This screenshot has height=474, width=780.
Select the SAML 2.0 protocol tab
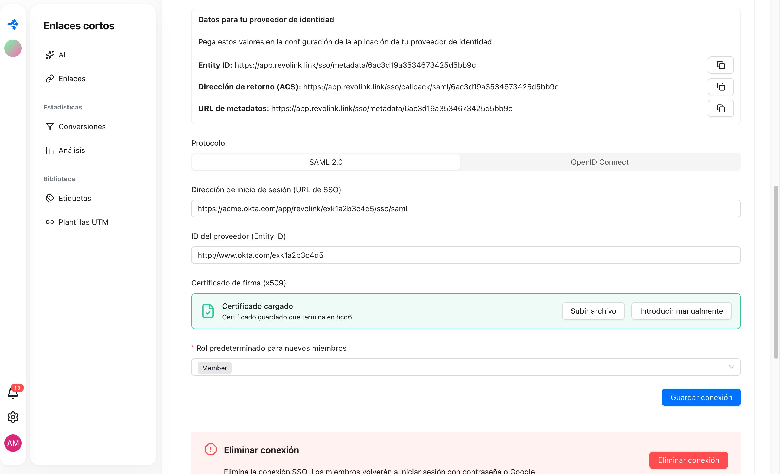point(326,162)
